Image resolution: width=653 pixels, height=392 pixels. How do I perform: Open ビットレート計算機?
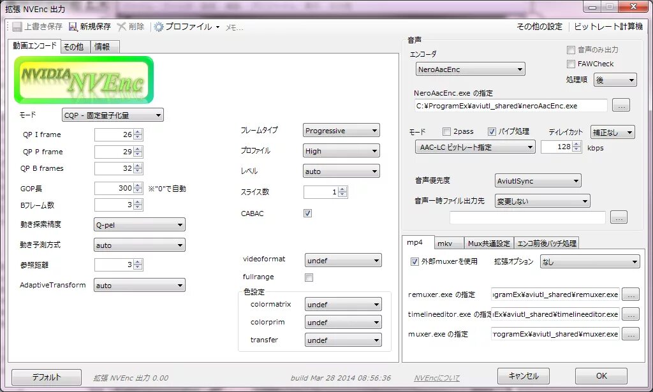tap(608, 27)
